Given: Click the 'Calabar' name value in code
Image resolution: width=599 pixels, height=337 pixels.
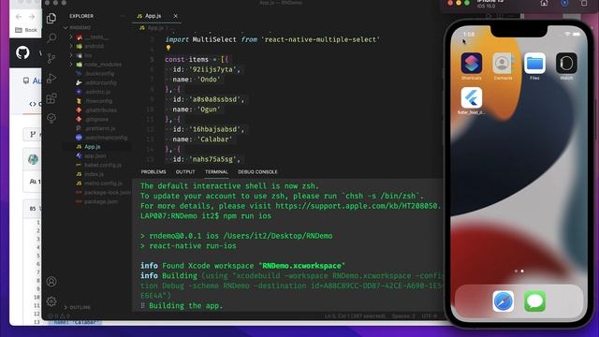Looking at the screenshot, I should click(x=214, y=139).
